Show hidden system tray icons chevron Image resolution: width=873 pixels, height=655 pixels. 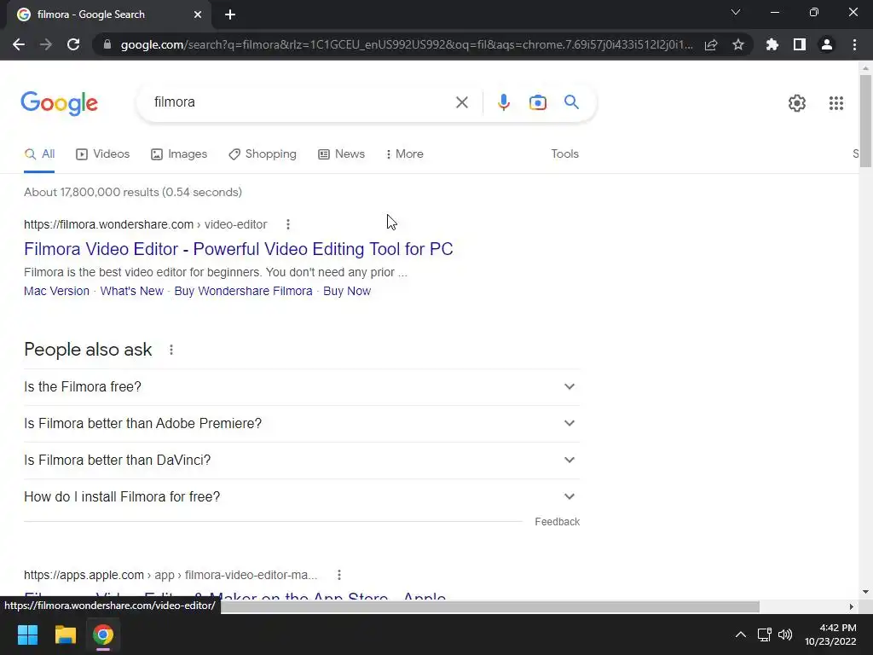tap(741, 635)
